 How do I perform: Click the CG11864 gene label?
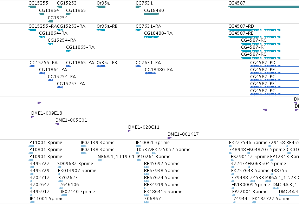(x=49, y=10)
